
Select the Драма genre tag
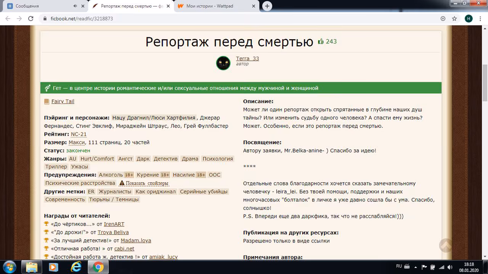(x=190, y=159)
